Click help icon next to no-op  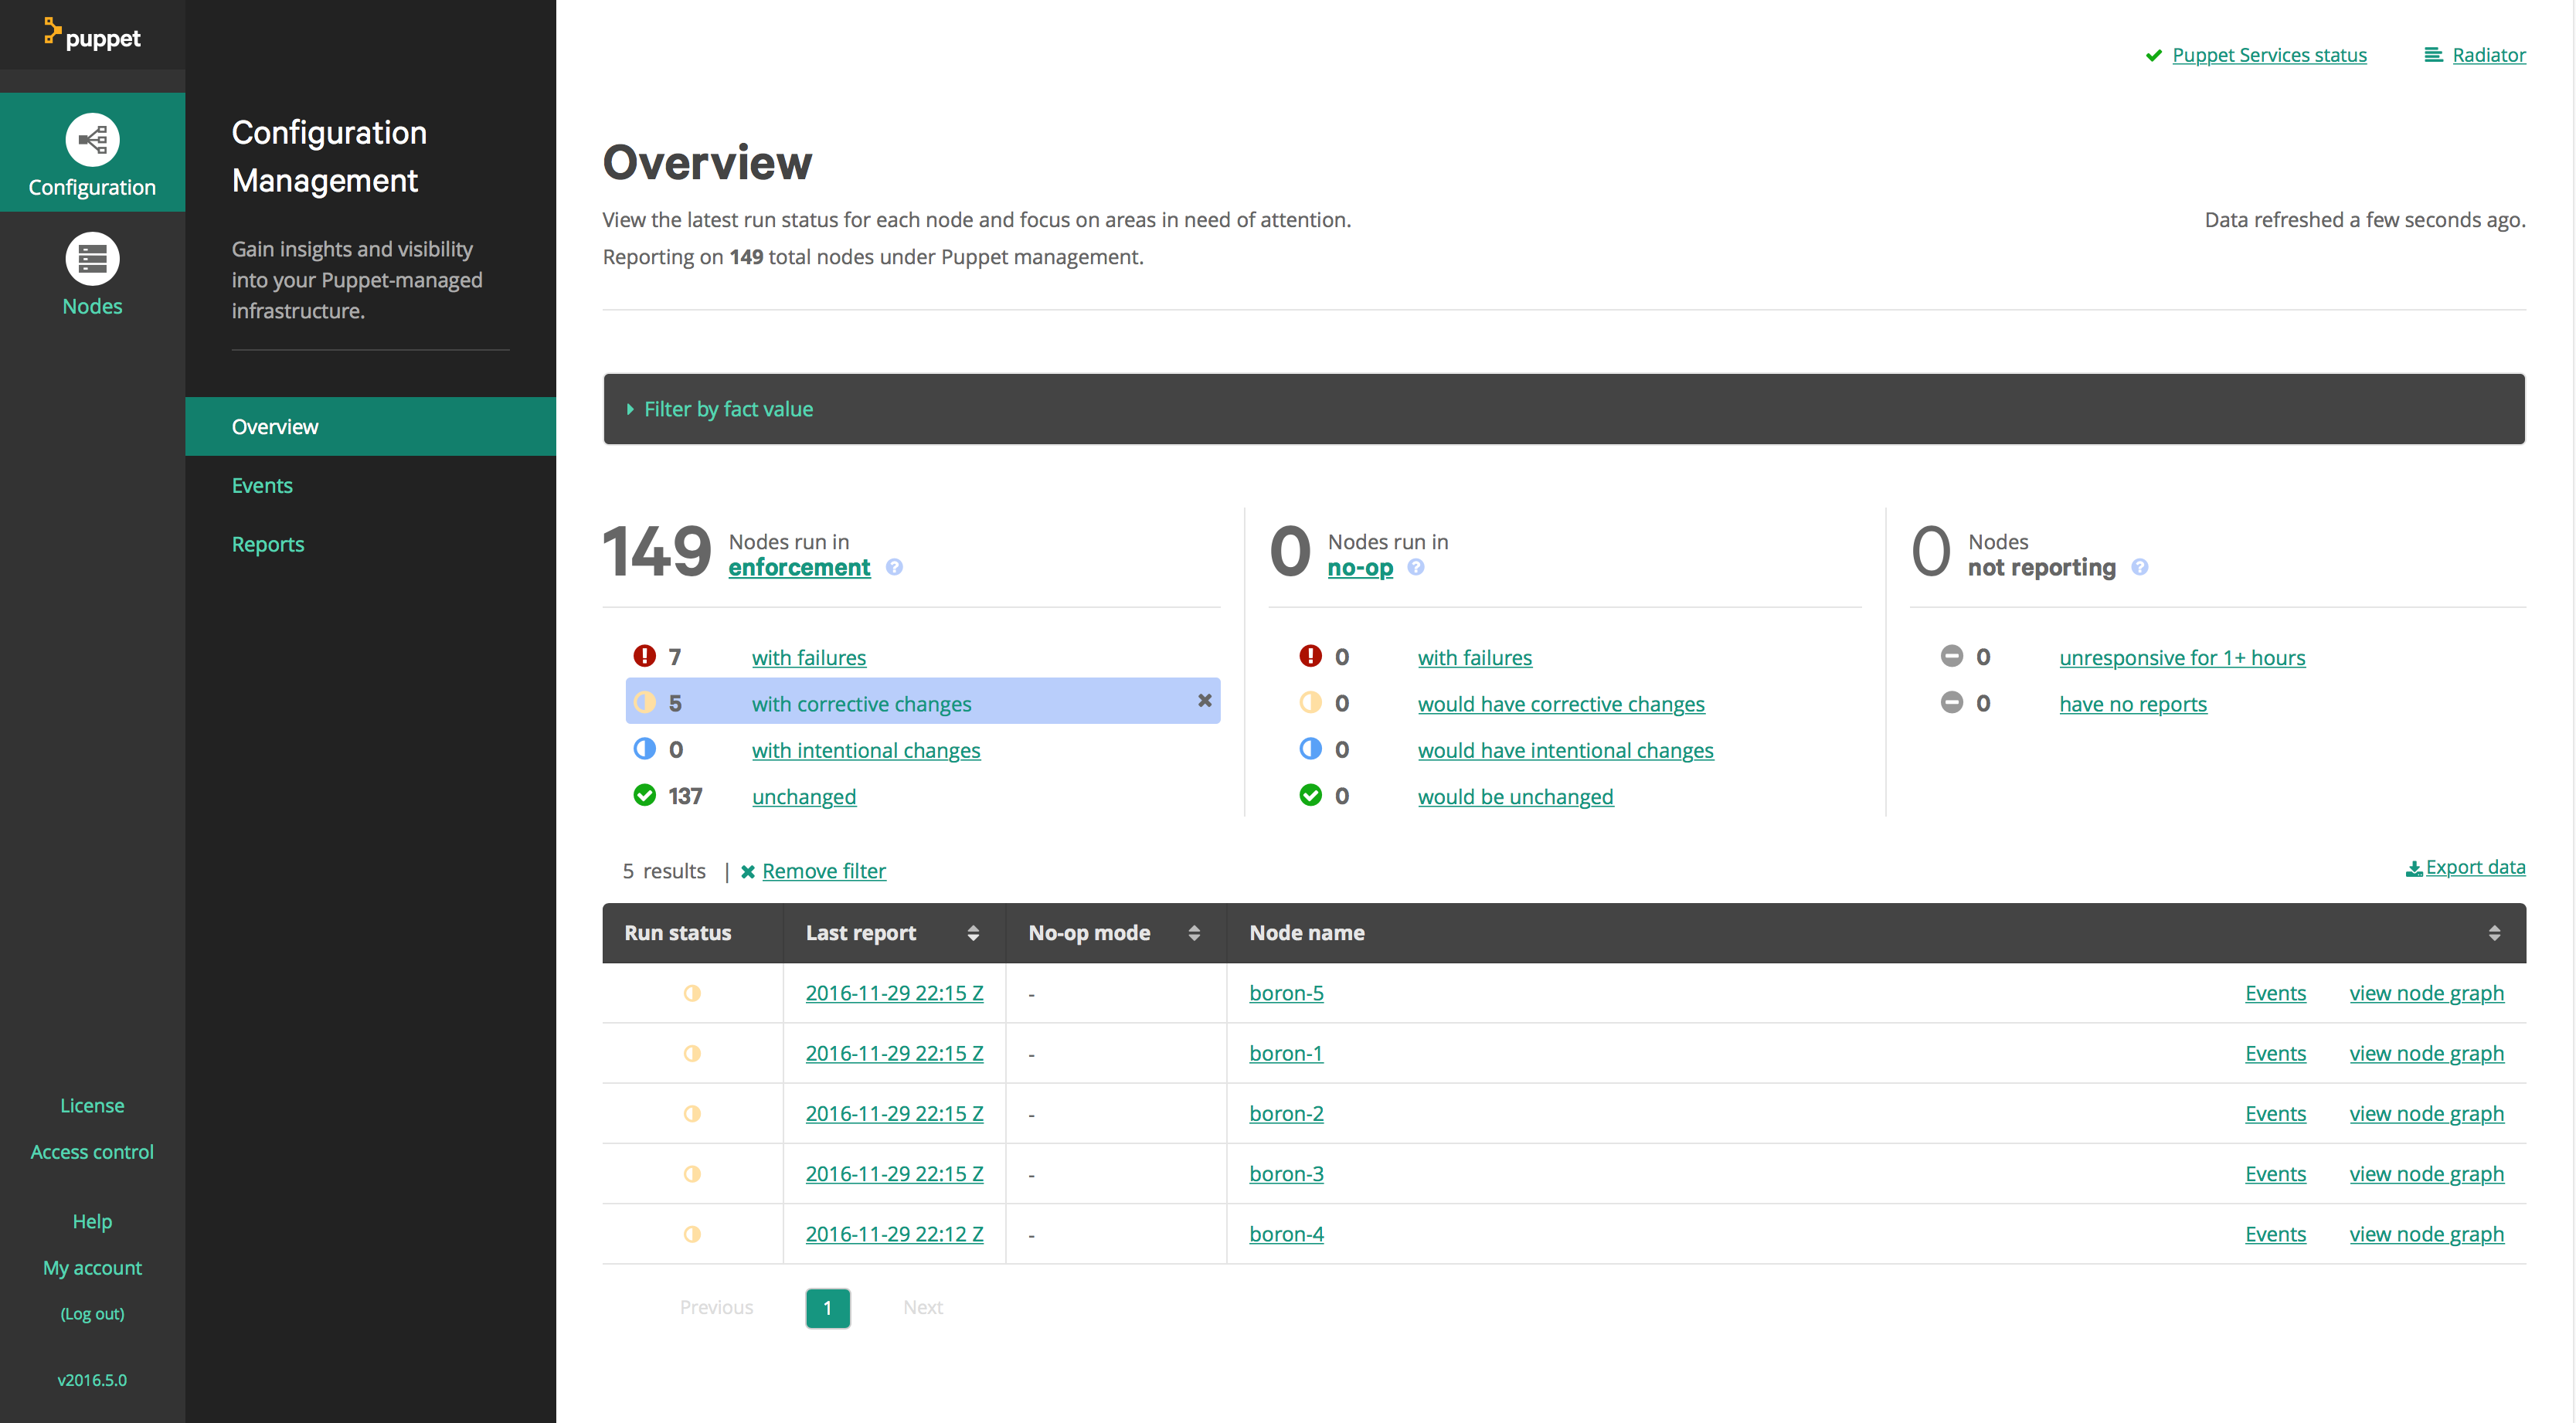pyautogui.click(x=1415, y=568)
